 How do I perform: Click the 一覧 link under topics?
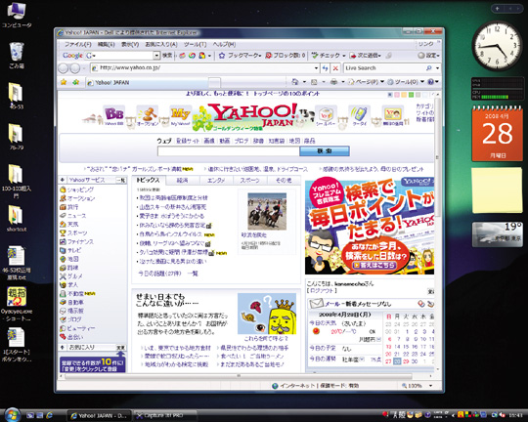click(x=193, y=274)
